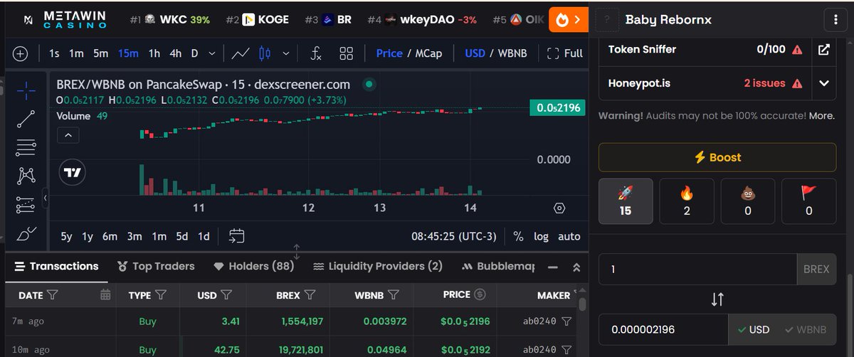Collapse the indicator legend arrow under Volume
The width and height of the screenshot is (854, 357).
click(x=68, y=135)
